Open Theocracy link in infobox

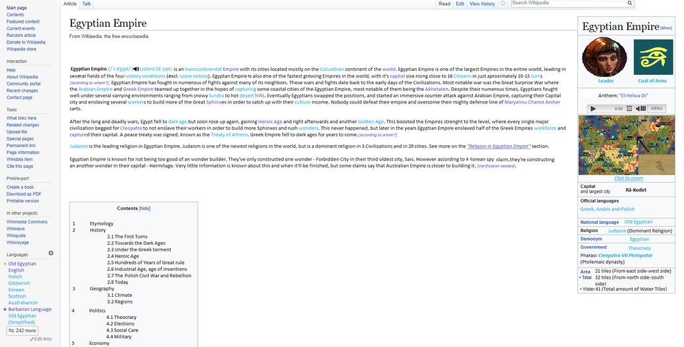click(639, 248)
